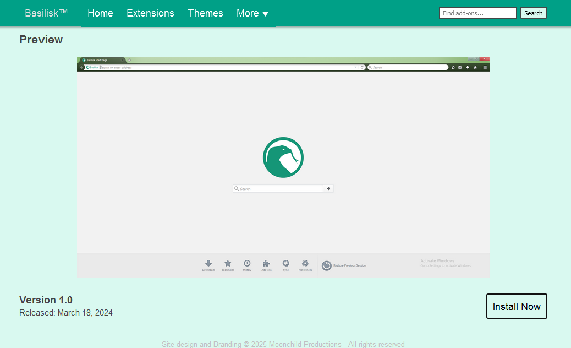The image size is (571, 348).
Task: Open the Home navigation link
Action: (100, 13)
